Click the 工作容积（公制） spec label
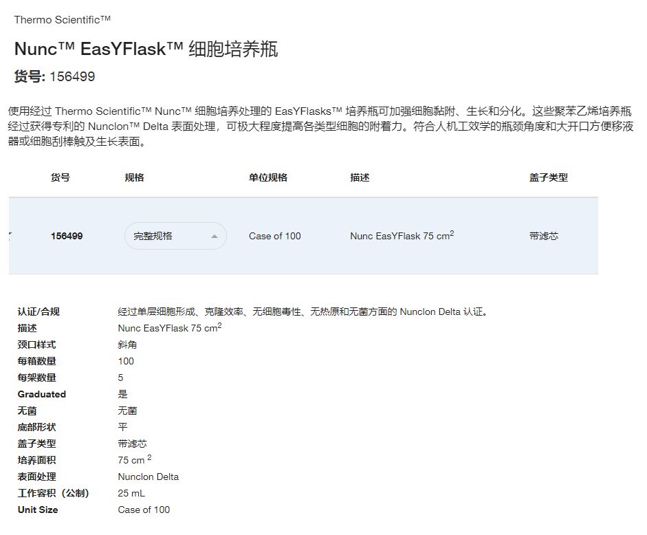647x535 pixels. 53,493
